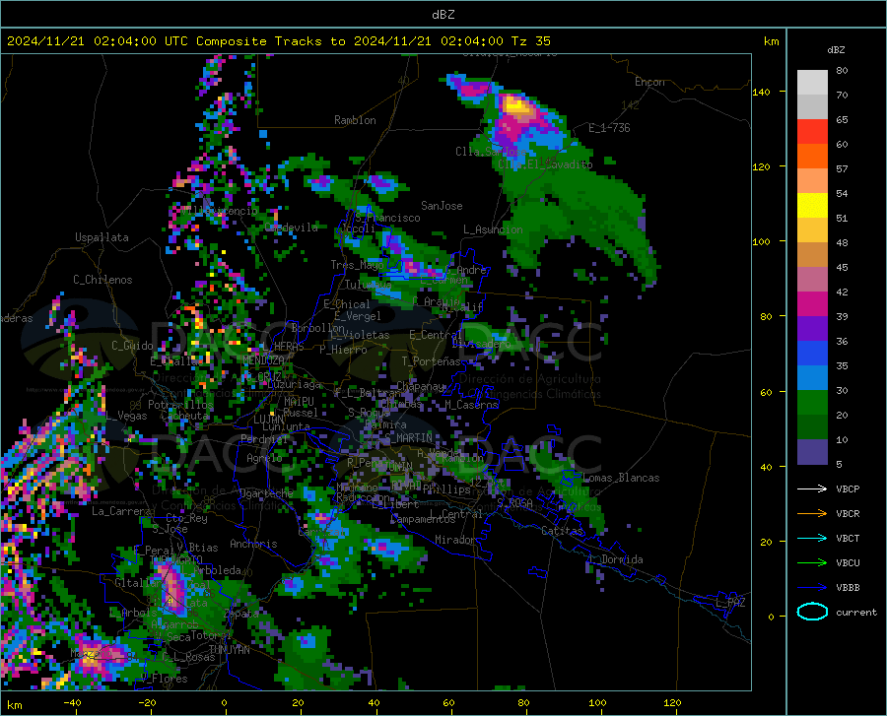Pick the 80 dBZ light gray swatch
Screen dimensions: 887x716
coord(812,82)
